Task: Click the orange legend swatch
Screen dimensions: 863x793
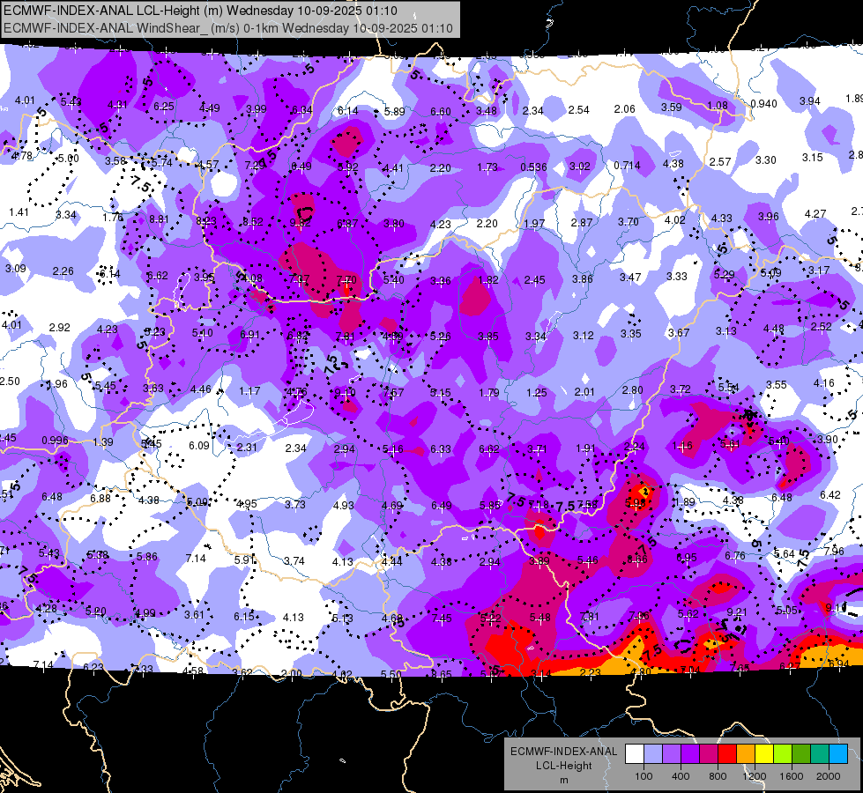Action: click(x=746, y=754)
